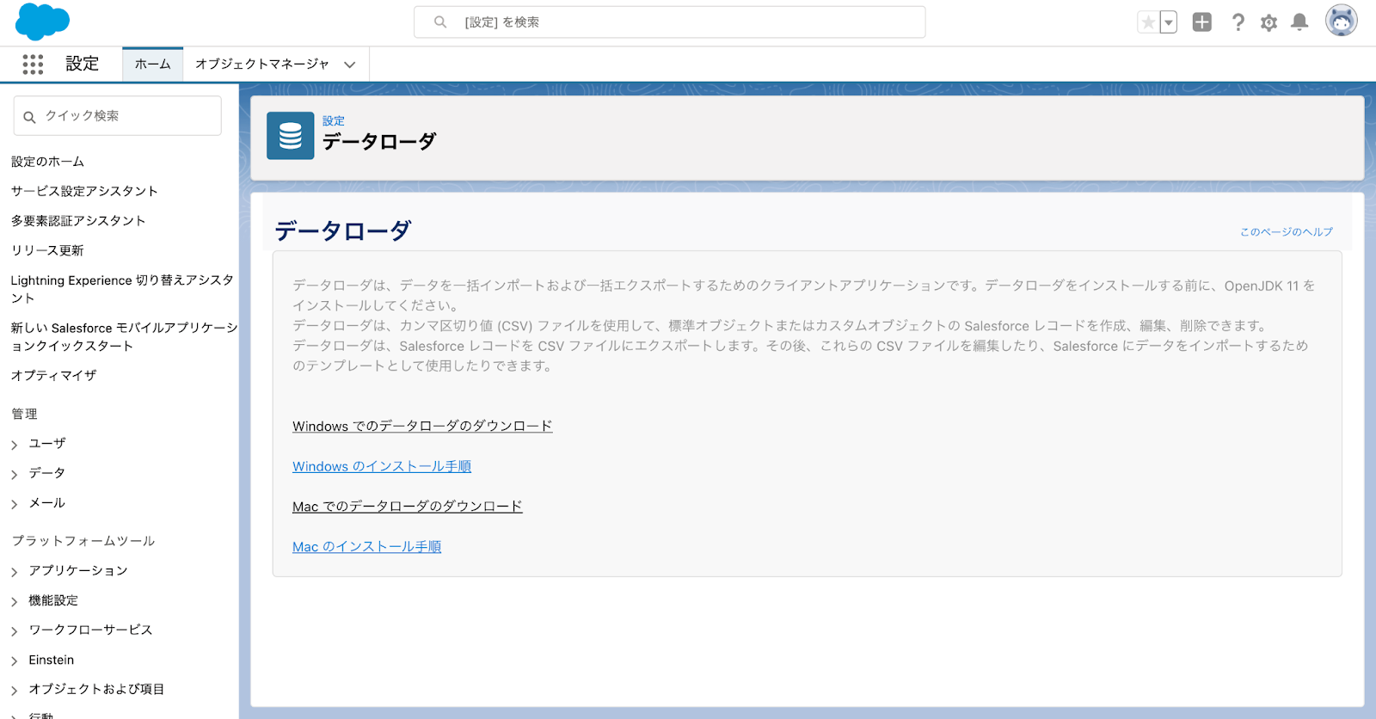Click the Data Loader database icon
The image size is (1376, 719).
coord(291,136)
